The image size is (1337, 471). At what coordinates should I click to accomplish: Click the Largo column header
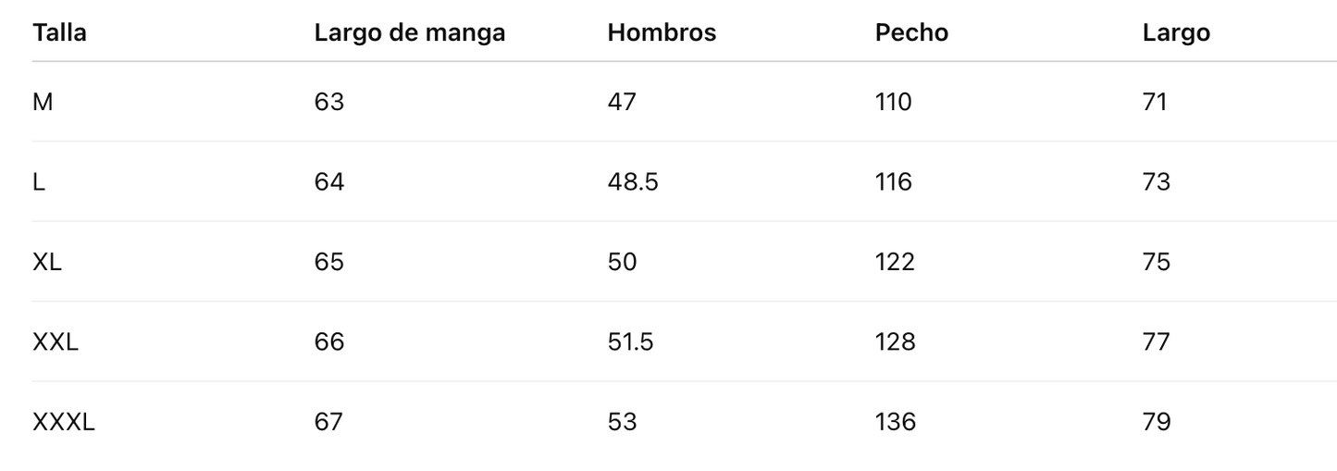click(1175, 32)
